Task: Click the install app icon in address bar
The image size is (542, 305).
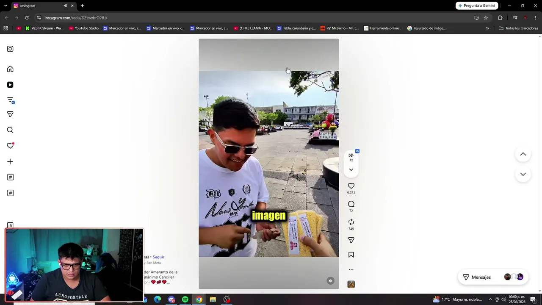Action: coord(476,18)
